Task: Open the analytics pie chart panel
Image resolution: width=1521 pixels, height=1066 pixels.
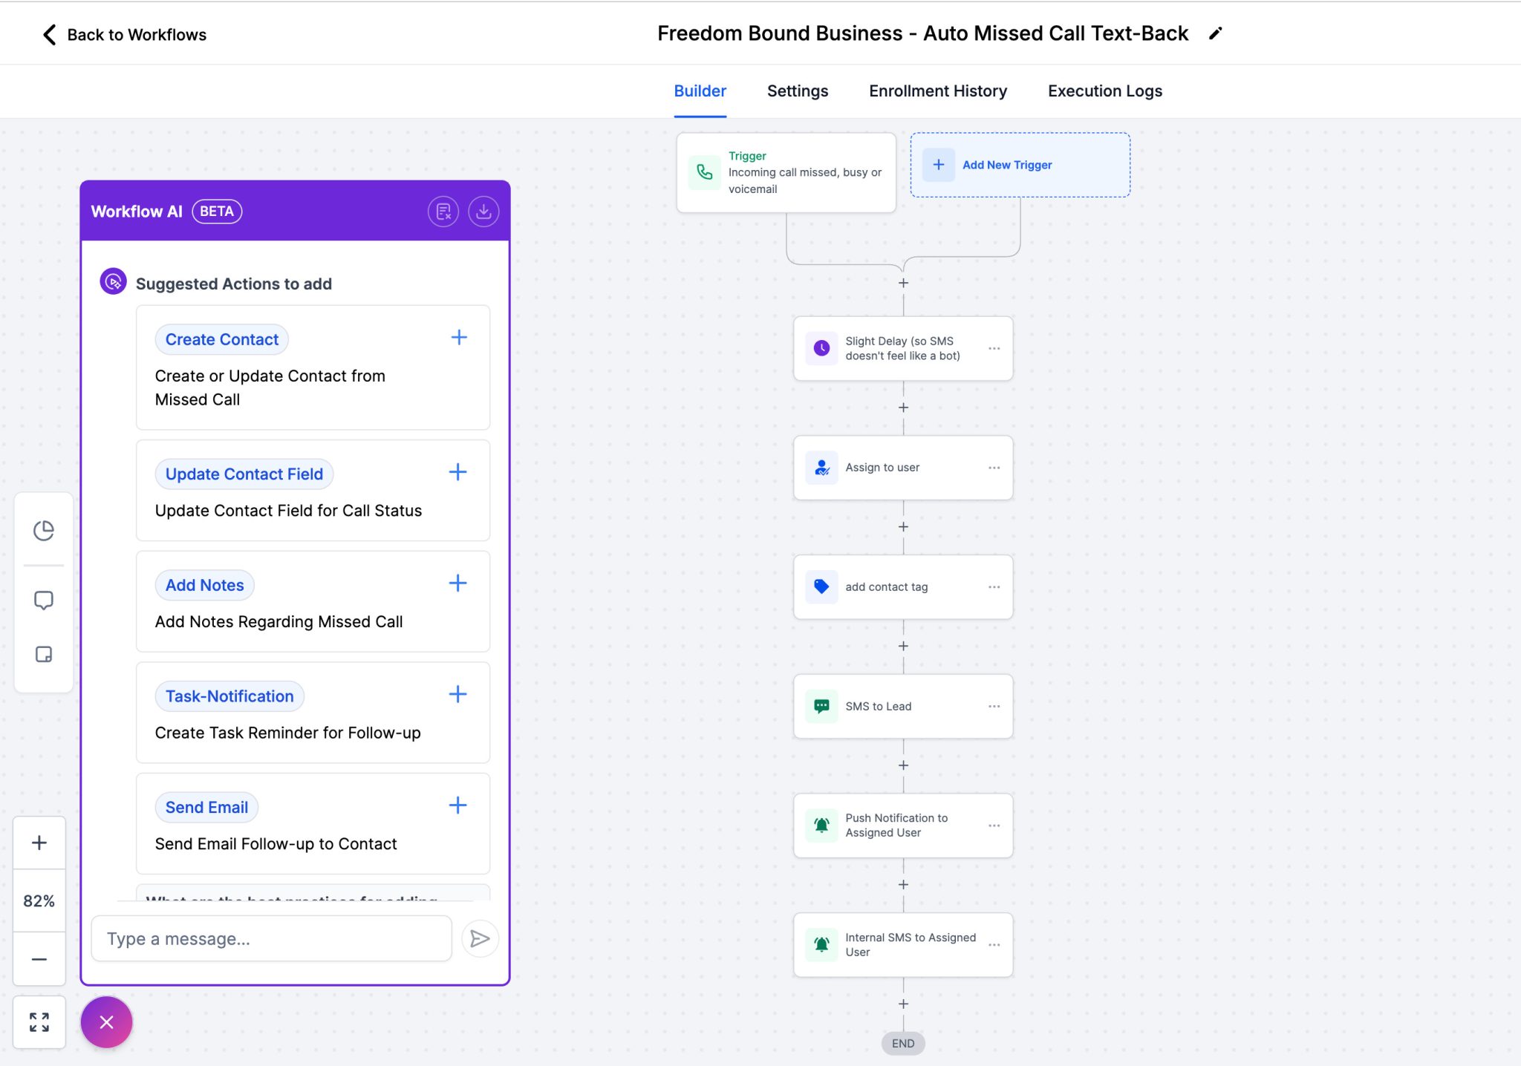Action: point(43,530)
